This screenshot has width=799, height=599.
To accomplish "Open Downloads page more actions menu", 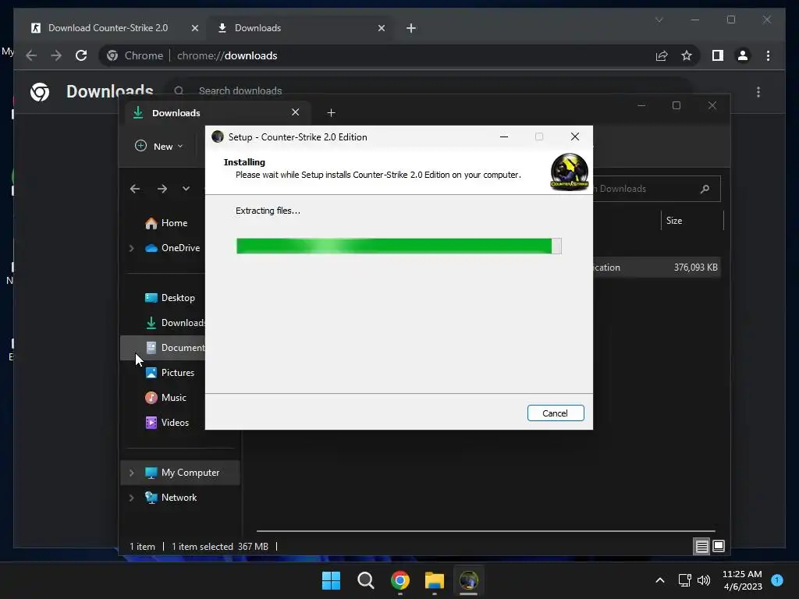I will coord(758,92).
